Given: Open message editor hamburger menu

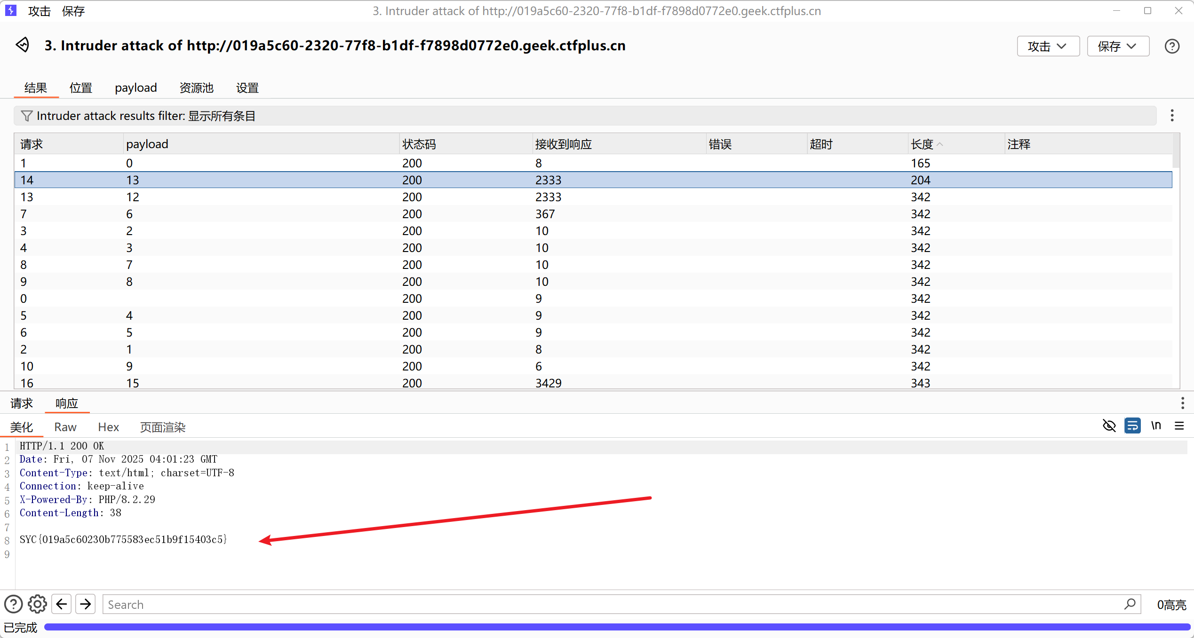Looking at the screenshot, I should click(1179, 426).
